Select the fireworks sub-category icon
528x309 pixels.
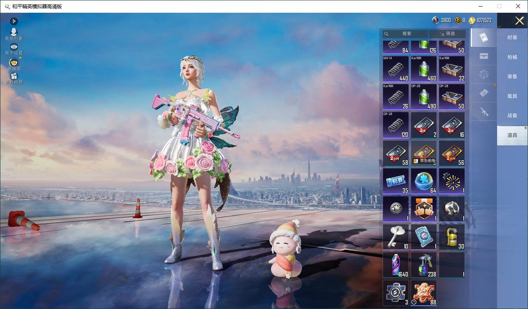(x=484, y=75)
